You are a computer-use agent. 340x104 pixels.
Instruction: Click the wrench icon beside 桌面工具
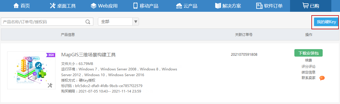(53, 6)
